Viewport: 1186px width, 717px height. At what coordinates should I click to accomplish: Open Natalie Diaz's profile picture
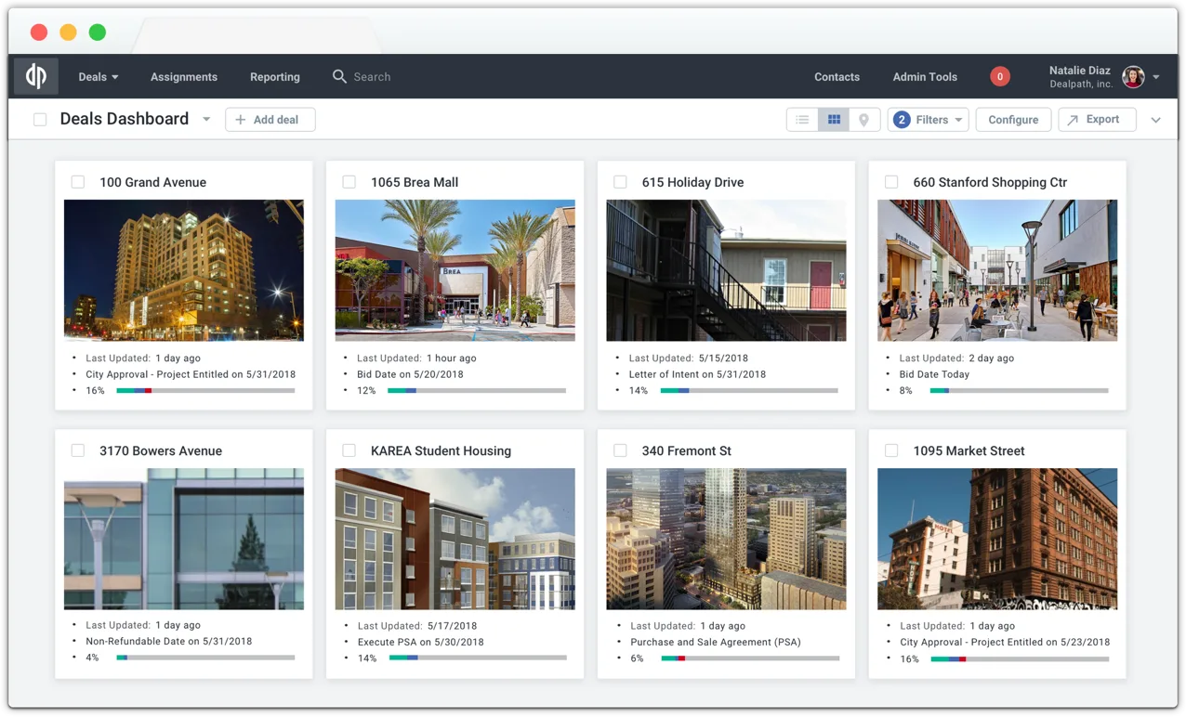pos(1133,76)
